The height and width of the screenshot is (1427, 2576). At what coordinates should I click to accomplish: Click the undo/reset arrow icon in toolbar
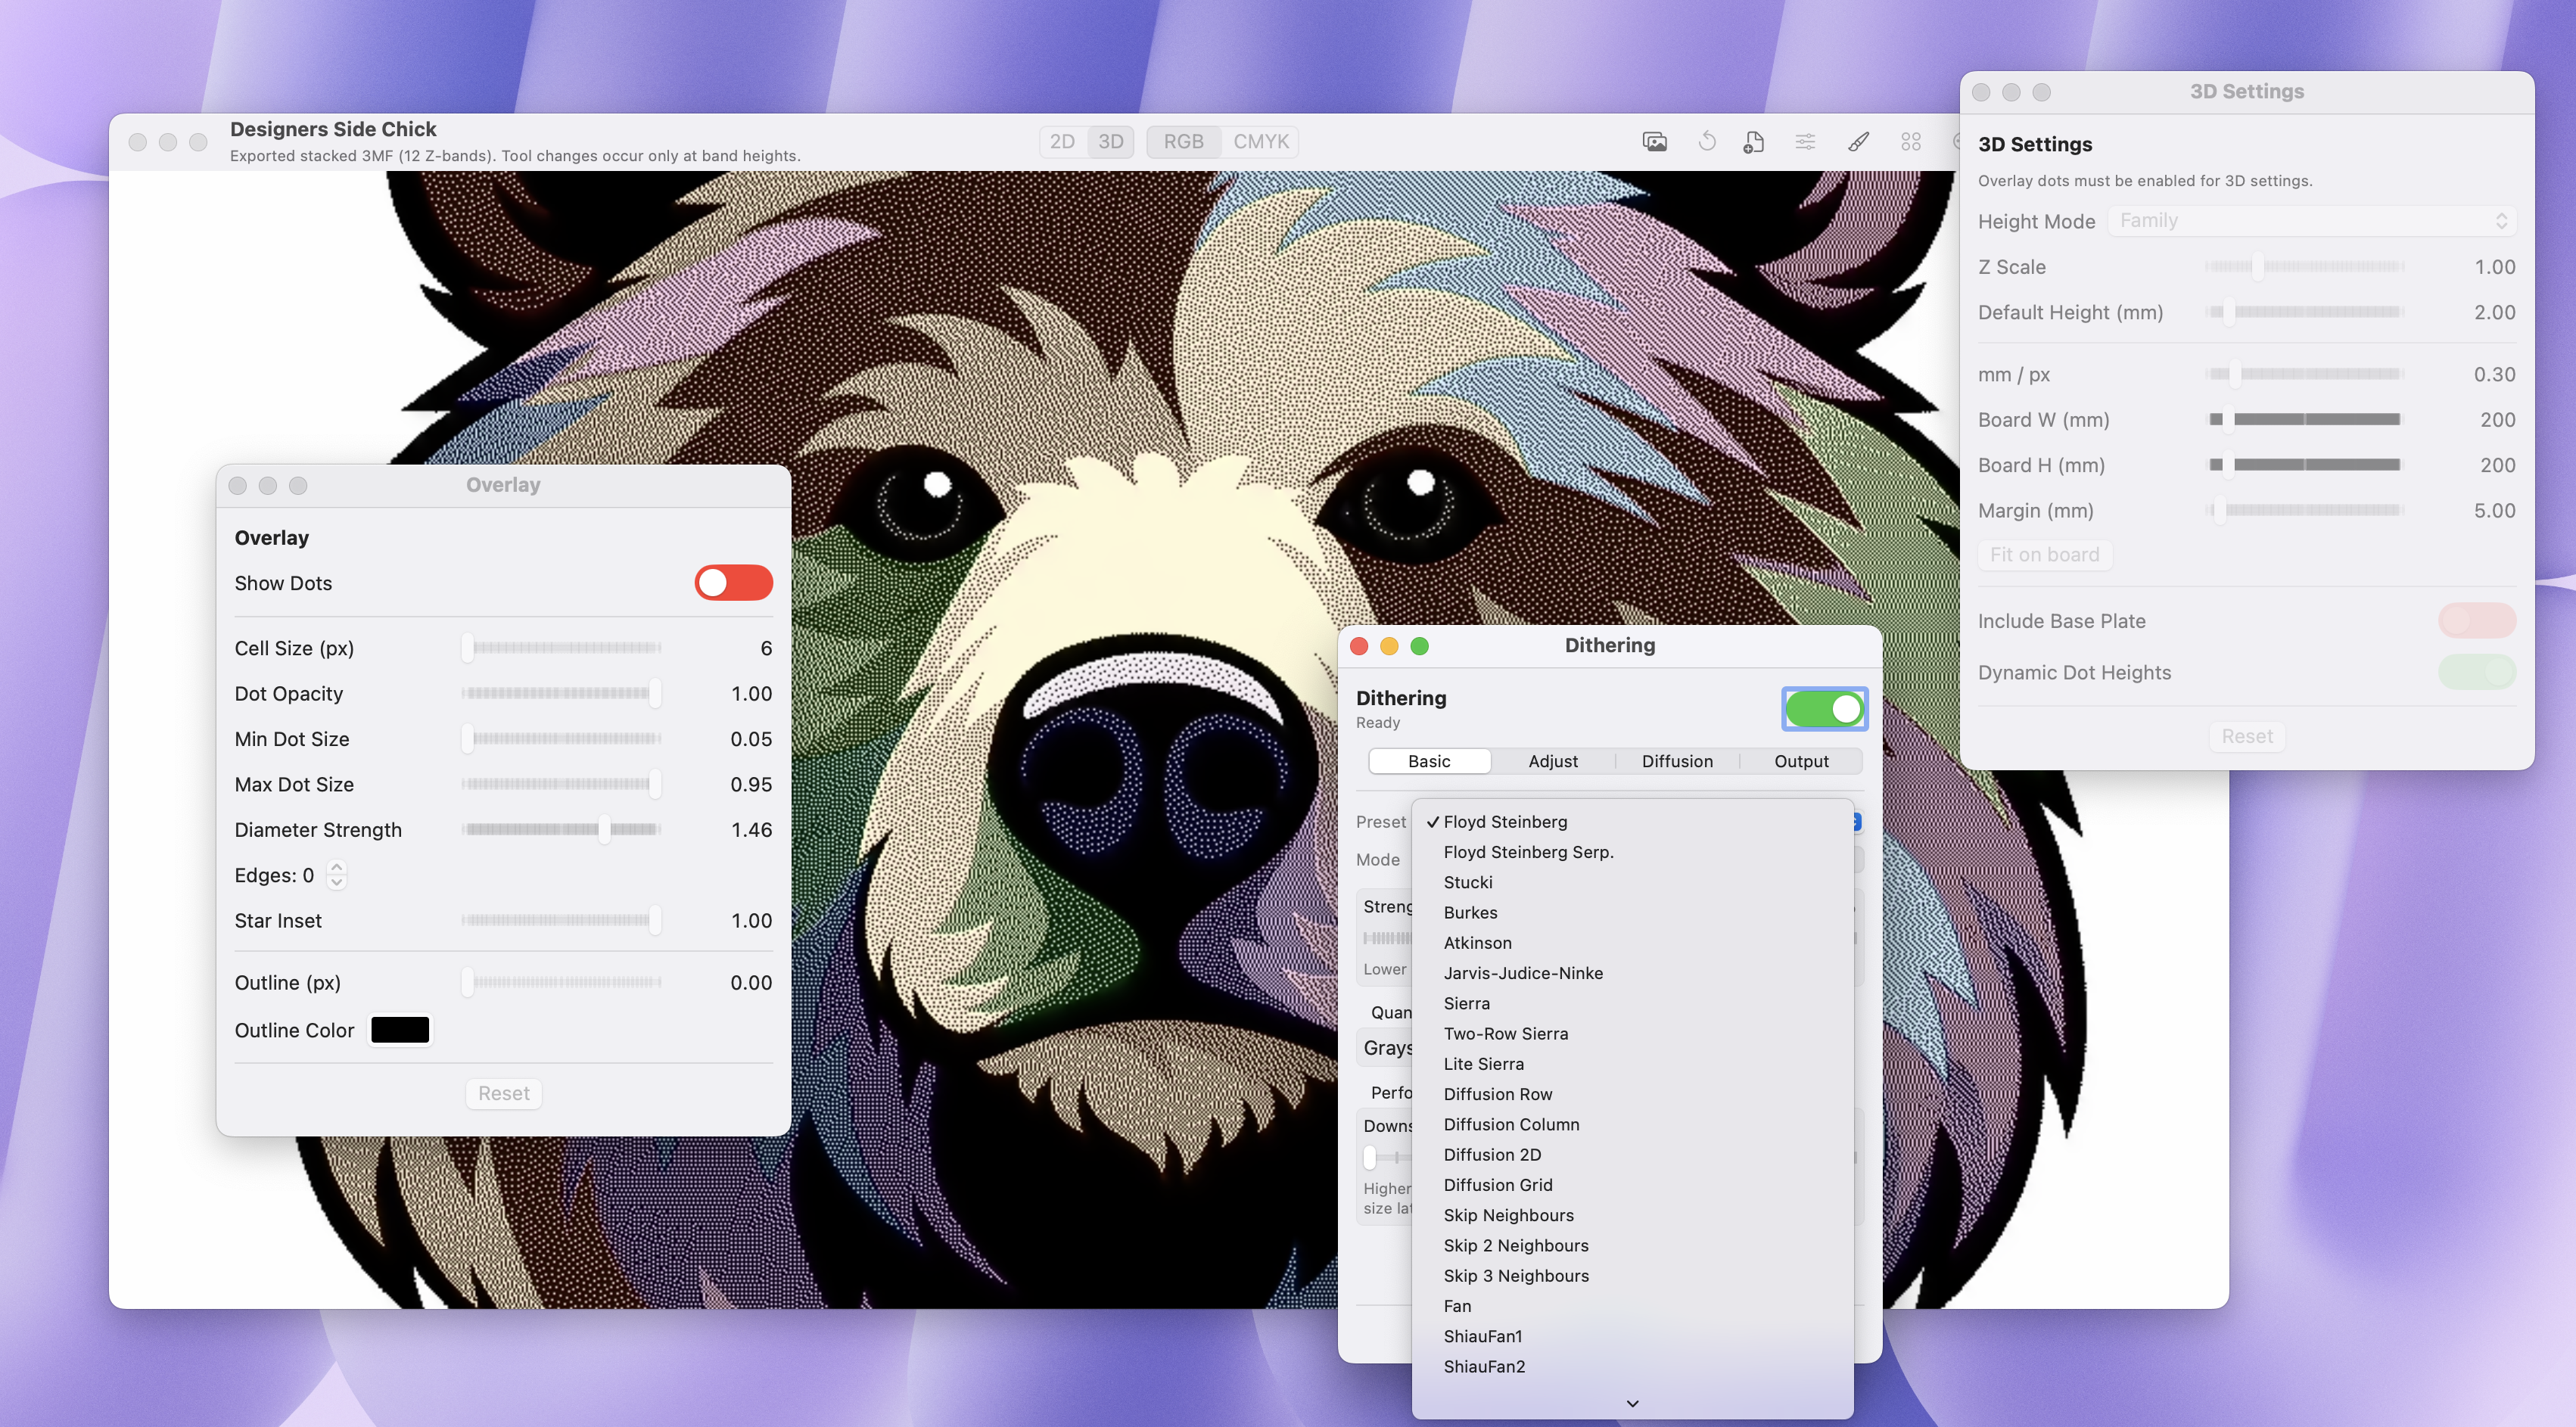pyautogui.click(x=1707, y=141)
